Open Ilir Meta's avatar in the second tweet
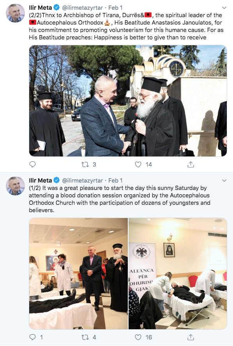The image size is (233, 346). click(15, 186)
